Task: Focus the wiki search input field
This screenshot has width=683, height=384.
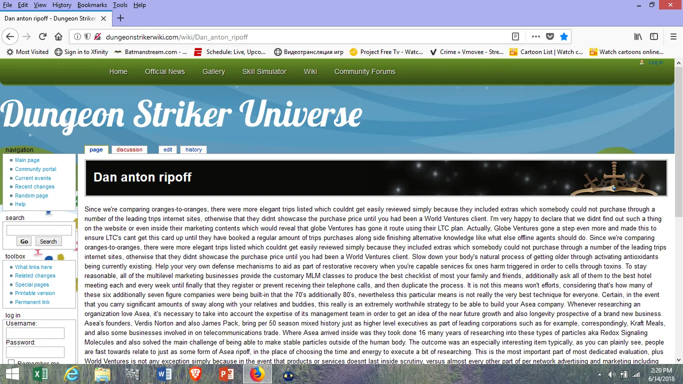Action: click(39, 230)
